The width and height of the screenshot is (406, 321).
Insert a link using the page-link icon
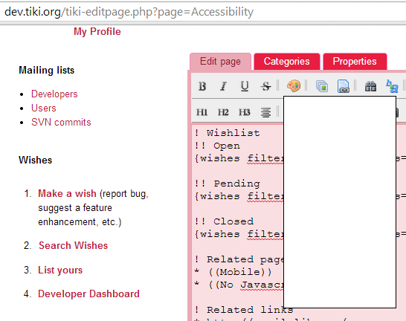tap(343, 86)
